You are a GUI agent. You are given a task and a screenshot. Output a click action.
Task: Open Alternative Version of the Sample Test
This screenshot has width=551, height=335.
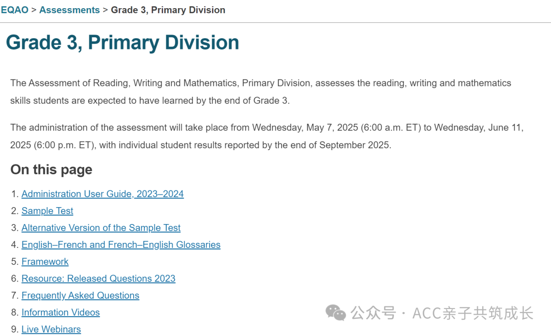[101, 228]
